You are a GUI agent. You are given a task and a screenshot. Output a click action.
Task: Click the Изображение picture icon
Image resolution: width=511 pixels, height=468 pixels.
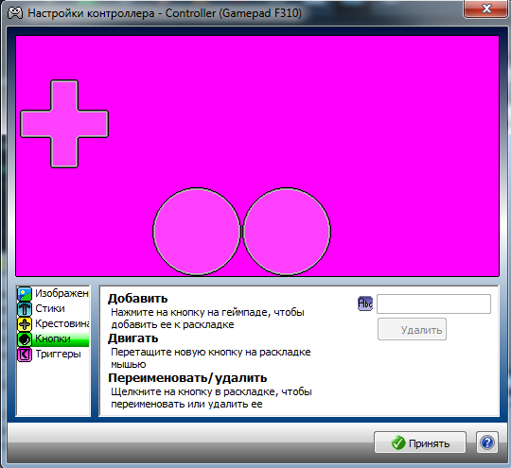coord(25,294)
